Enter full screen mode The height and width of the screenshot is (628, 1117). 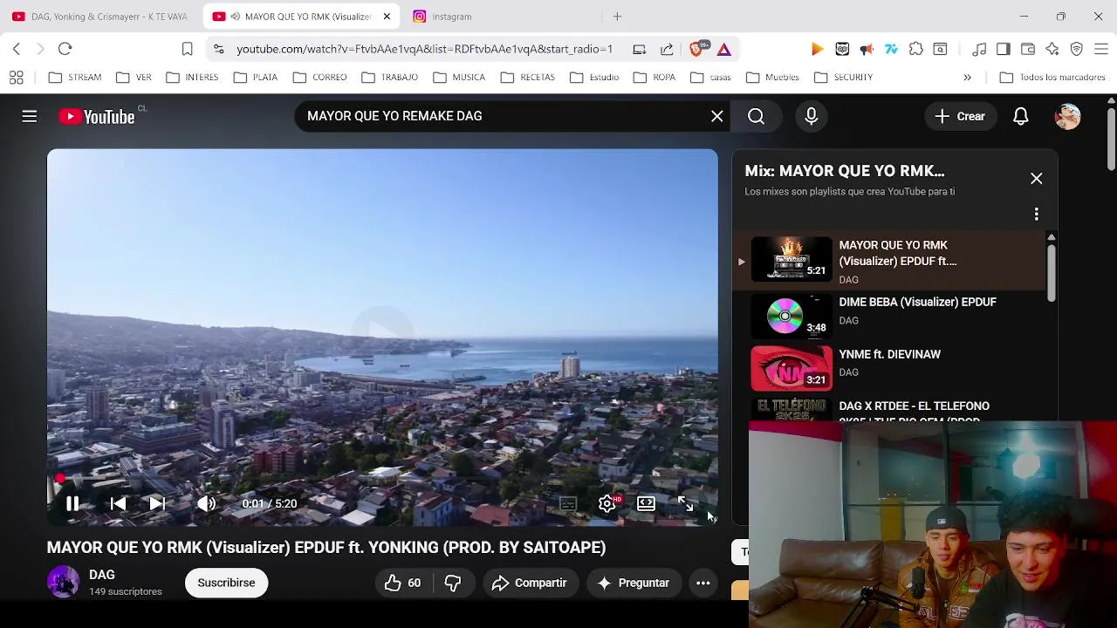(x=685, y=503)
